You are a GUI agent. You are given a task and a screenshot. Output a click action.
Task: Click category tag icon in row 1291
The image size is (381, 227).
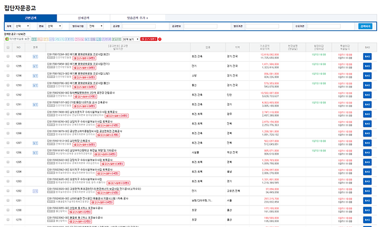(35, 104)
